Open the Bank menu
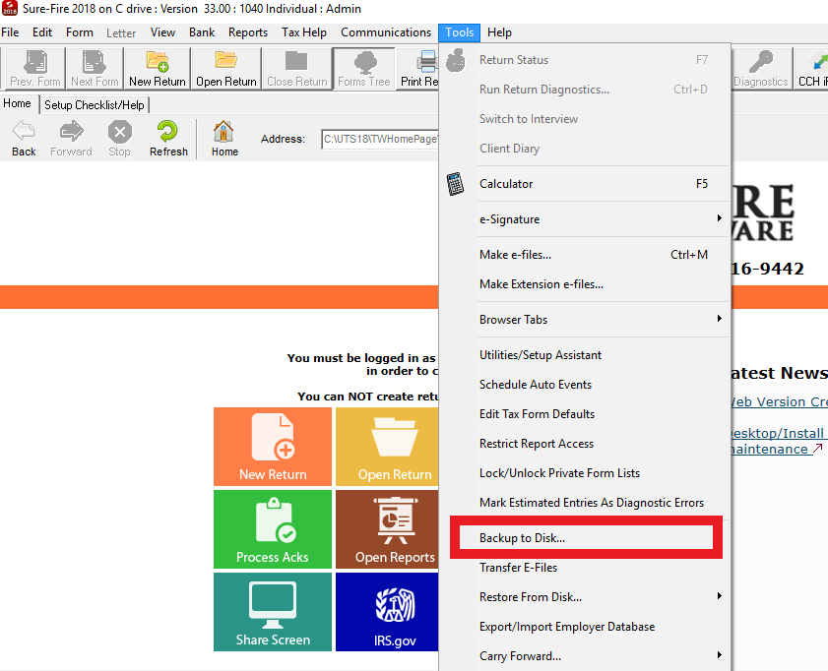 [202, 32]
